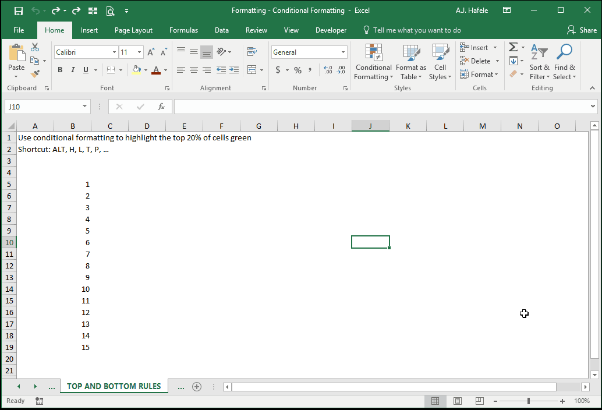Screen dimensions: 602x410
Task: Toggle Bold formatting
Action: coord(60,70)
